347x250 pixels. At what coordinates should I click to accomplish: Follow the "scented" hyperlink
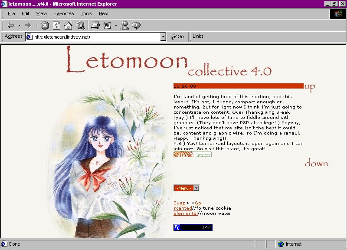[183, 208]
